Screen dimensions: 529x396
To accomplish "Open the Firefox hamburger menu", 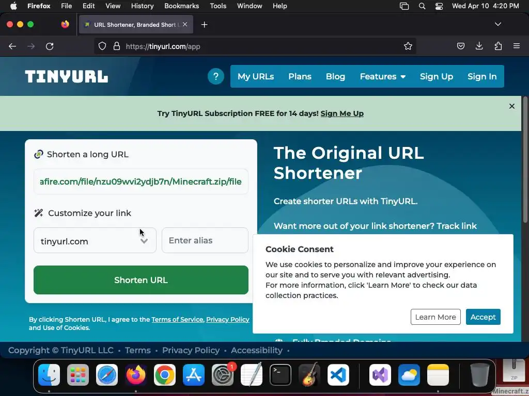I will (x=517, y=46).
